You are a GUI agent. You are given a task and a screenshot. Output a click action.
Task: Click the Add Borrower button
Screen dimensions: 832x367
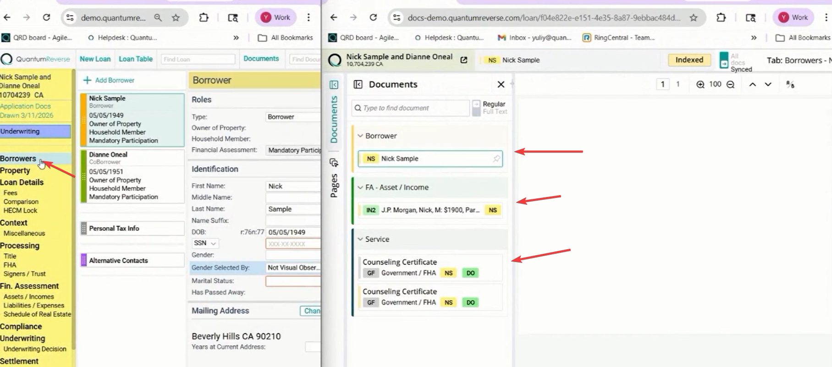tap(109, 80)
